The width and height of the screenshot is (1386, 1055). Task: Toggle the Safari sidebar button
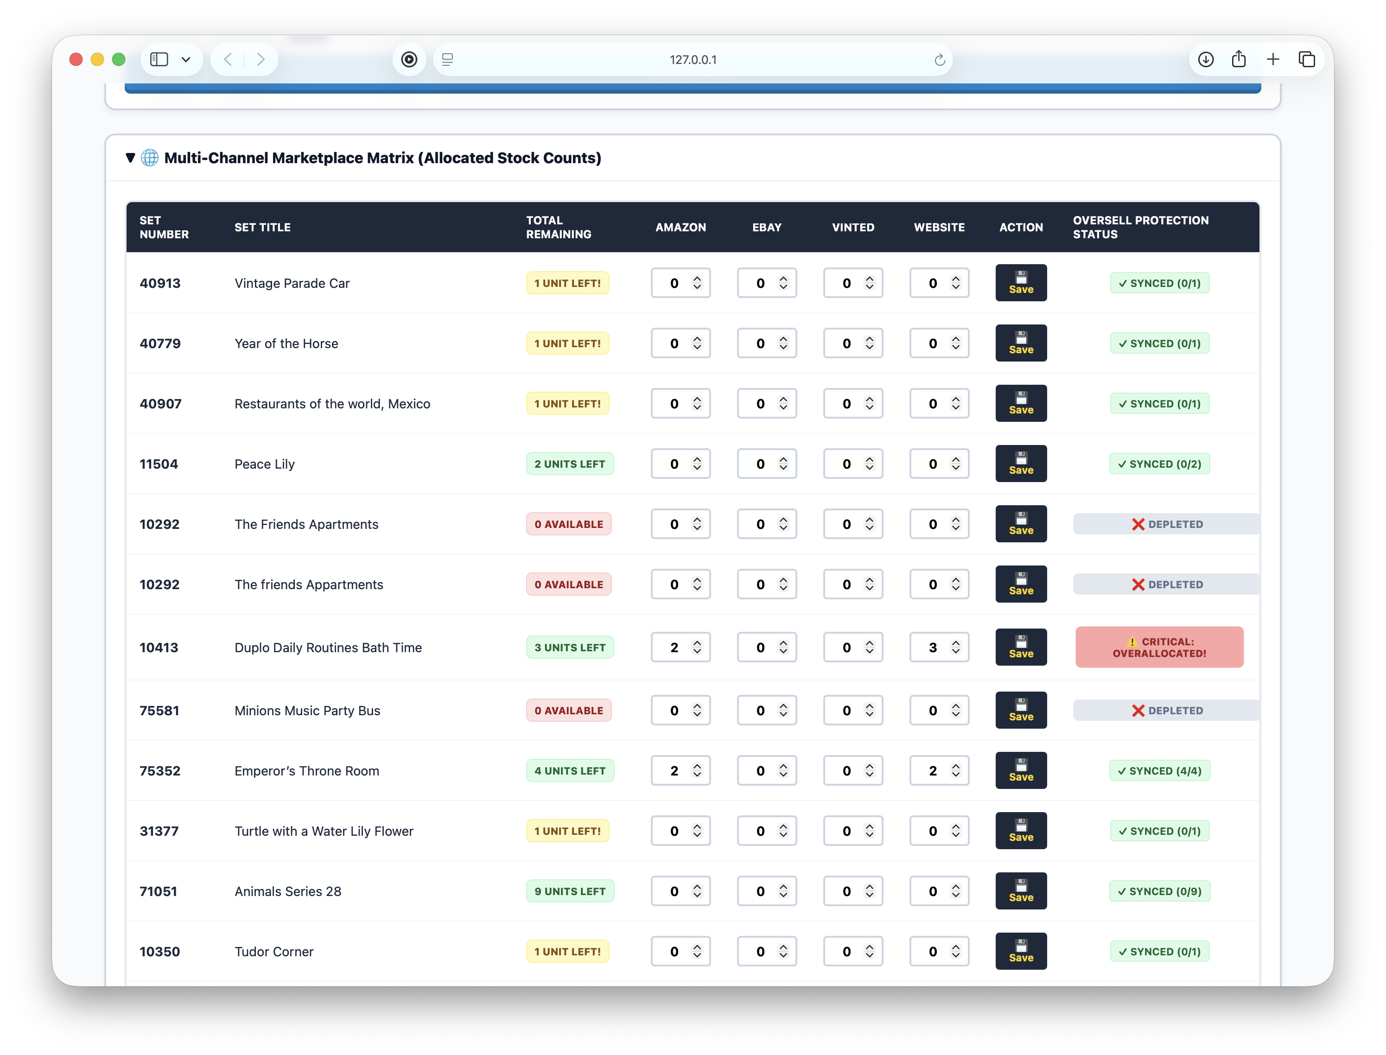coord(159,60)
